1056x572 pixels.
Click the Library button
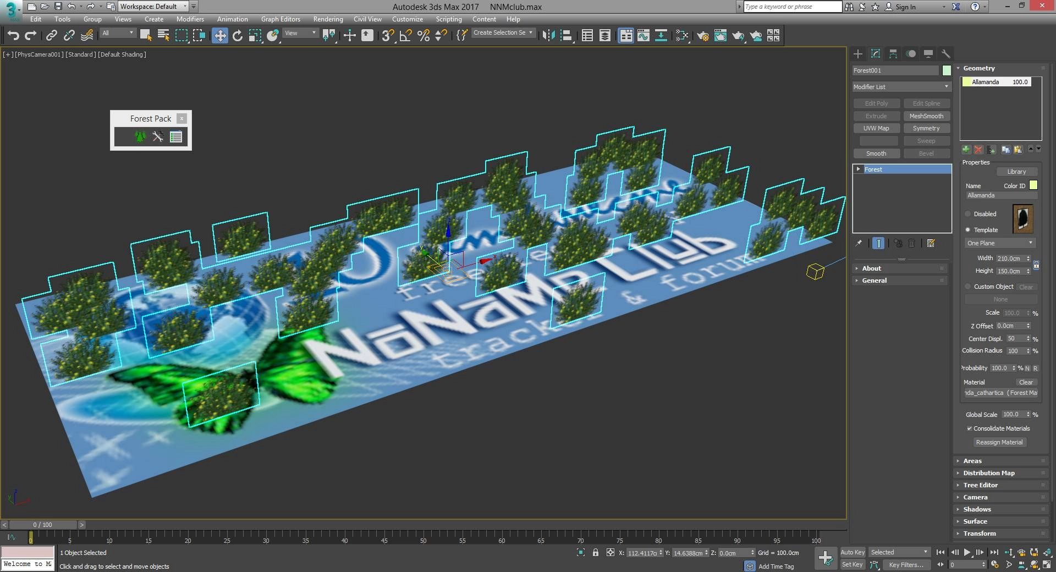point(1016,172)
